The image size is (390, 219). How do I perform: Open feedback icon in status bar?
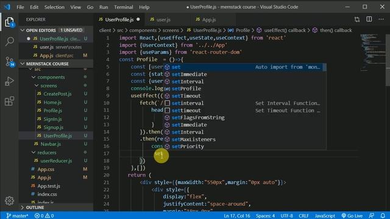(371, 215)
